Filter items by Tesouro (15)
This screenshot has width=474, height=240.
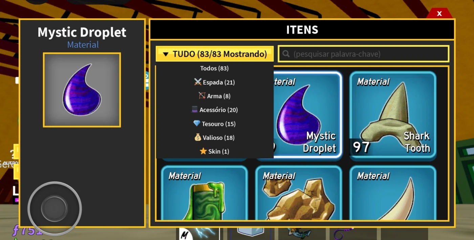(214, 124)
